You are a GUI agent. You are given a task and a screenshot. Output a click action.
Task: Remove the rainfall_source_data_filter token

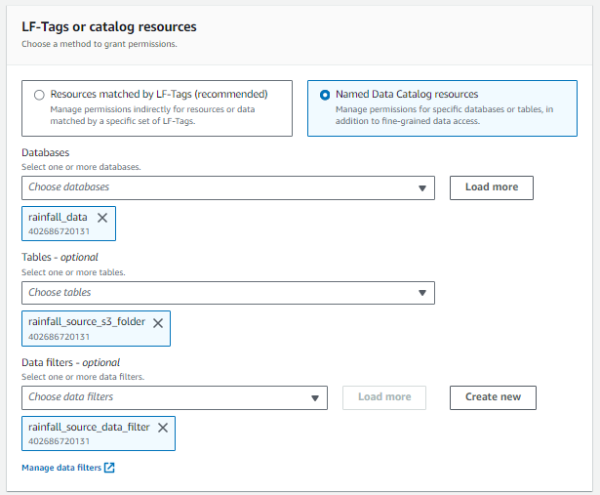pyautogui.click(x=163, y=427)
